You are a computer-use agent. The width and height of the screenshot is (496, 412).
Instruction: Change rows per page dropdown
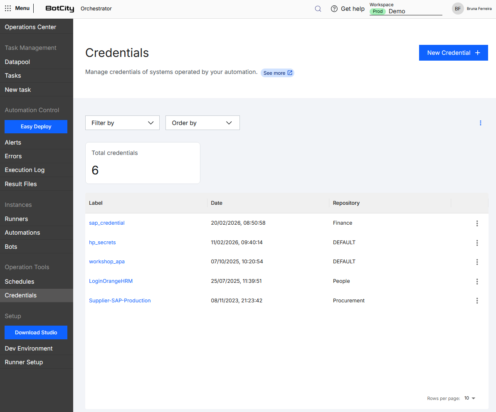[x=470, y=398]
